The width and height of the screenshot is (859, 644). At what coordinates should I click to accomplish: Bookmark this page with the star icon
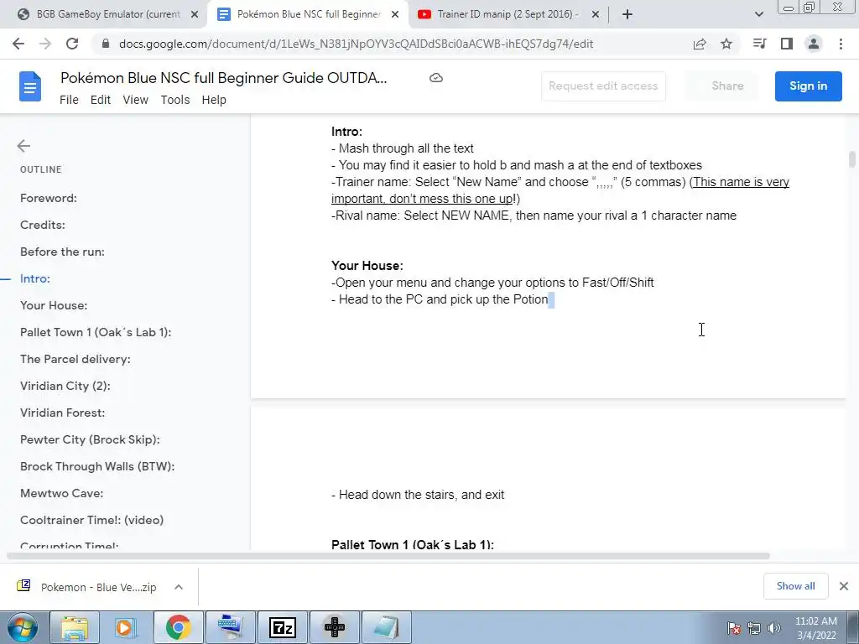726,44
